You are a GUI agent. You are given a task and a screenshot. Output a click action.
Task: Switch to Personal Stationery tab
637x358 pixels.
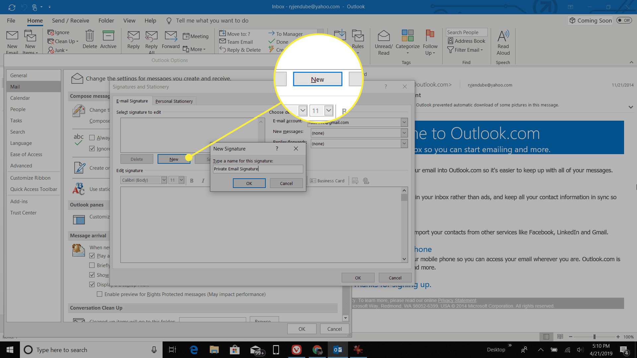click(174, 101)
